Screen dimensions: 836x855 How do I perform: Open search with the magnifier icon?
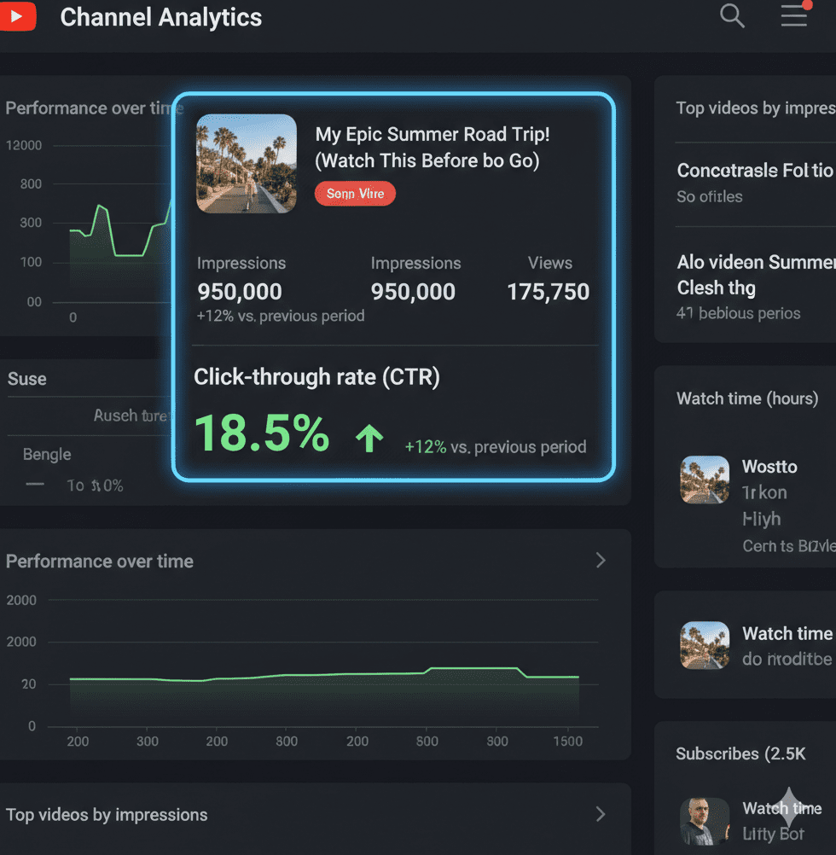coord(732,15)
